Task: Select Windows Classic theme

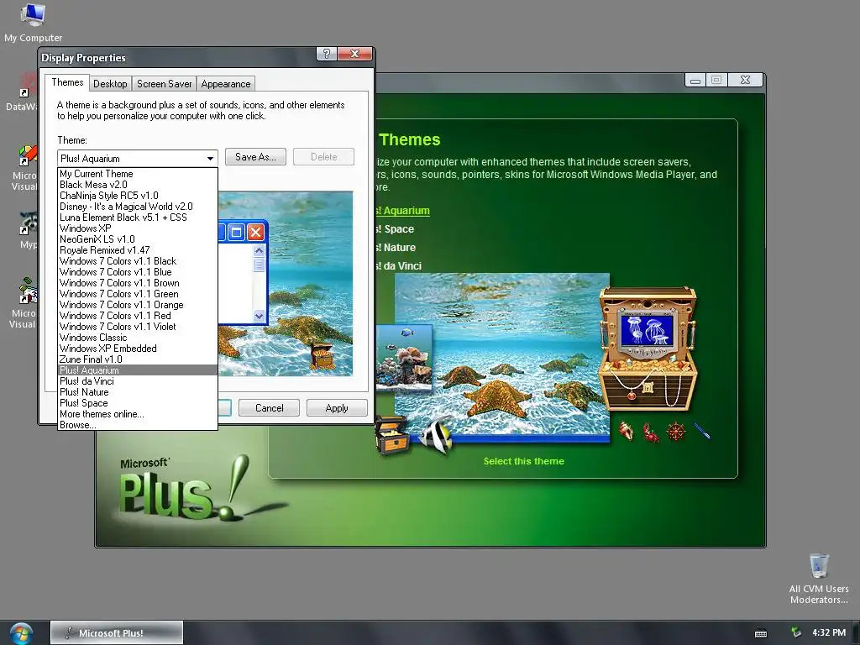Action: pos(137,338)
